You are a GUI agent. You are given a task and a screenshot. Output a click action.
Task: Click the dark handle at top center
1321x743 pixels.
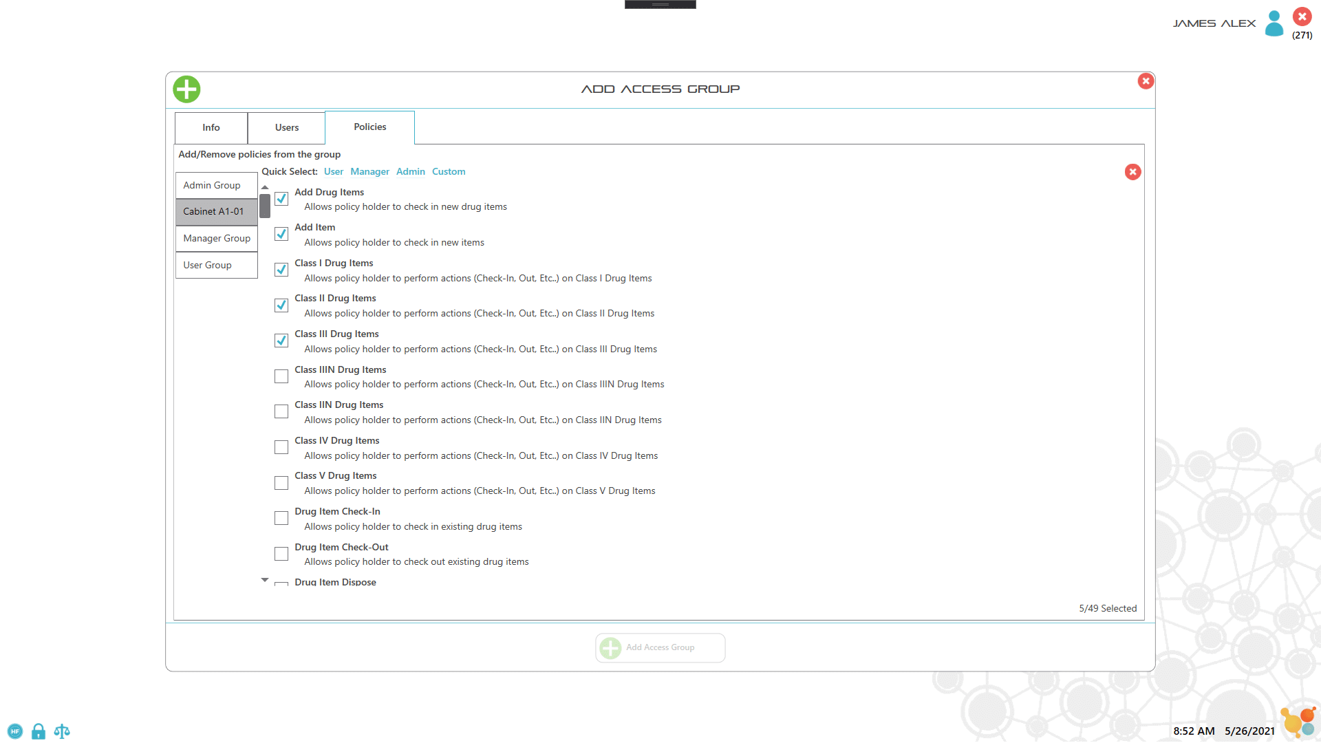point(660,4)
